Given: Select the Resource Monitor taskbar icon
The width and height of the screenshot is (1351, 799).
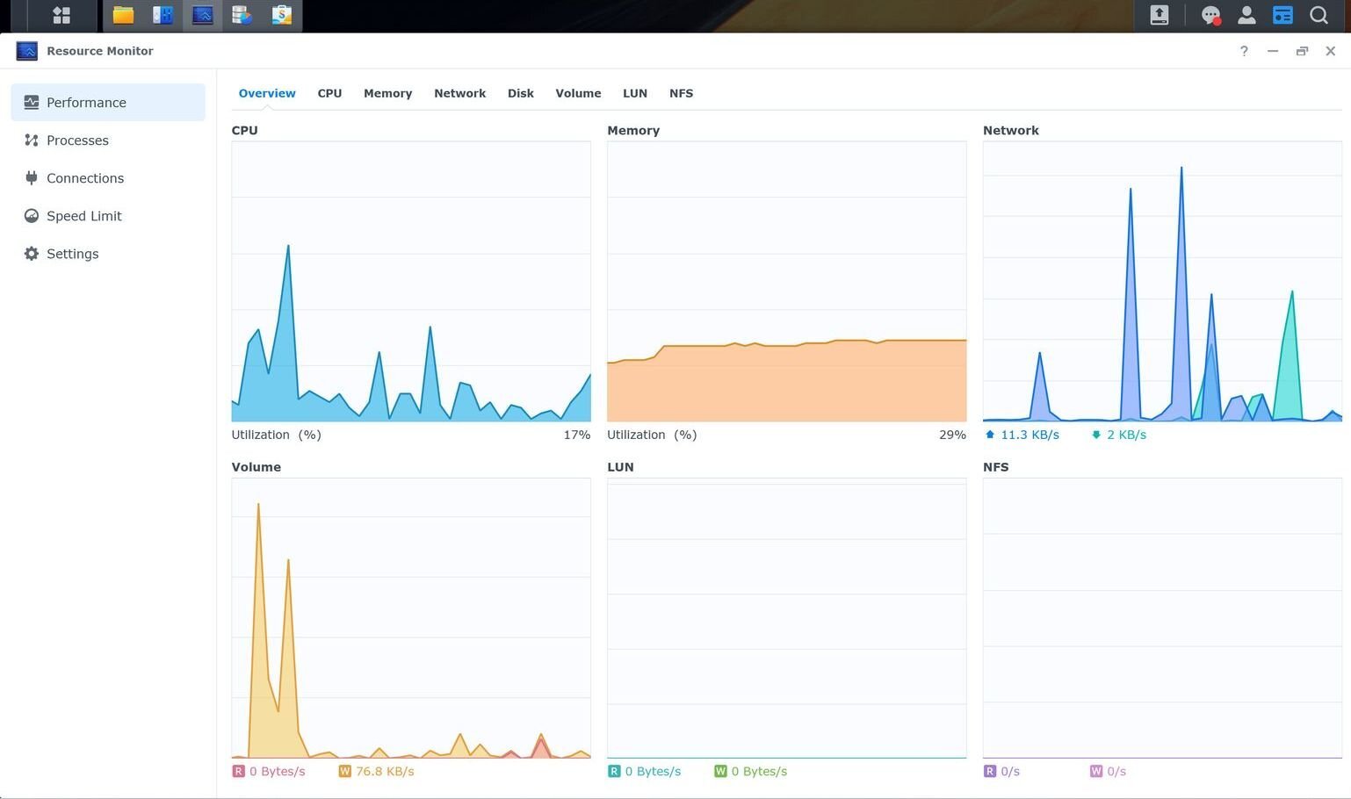Looking at the screenshot, I should coord(203,15).
